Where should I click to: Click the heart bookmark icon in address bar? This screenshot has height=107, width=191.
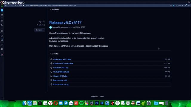tap(179, 5)
